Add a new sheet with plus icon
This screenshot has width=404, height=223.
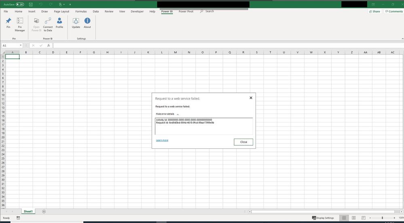pos(44,211)
